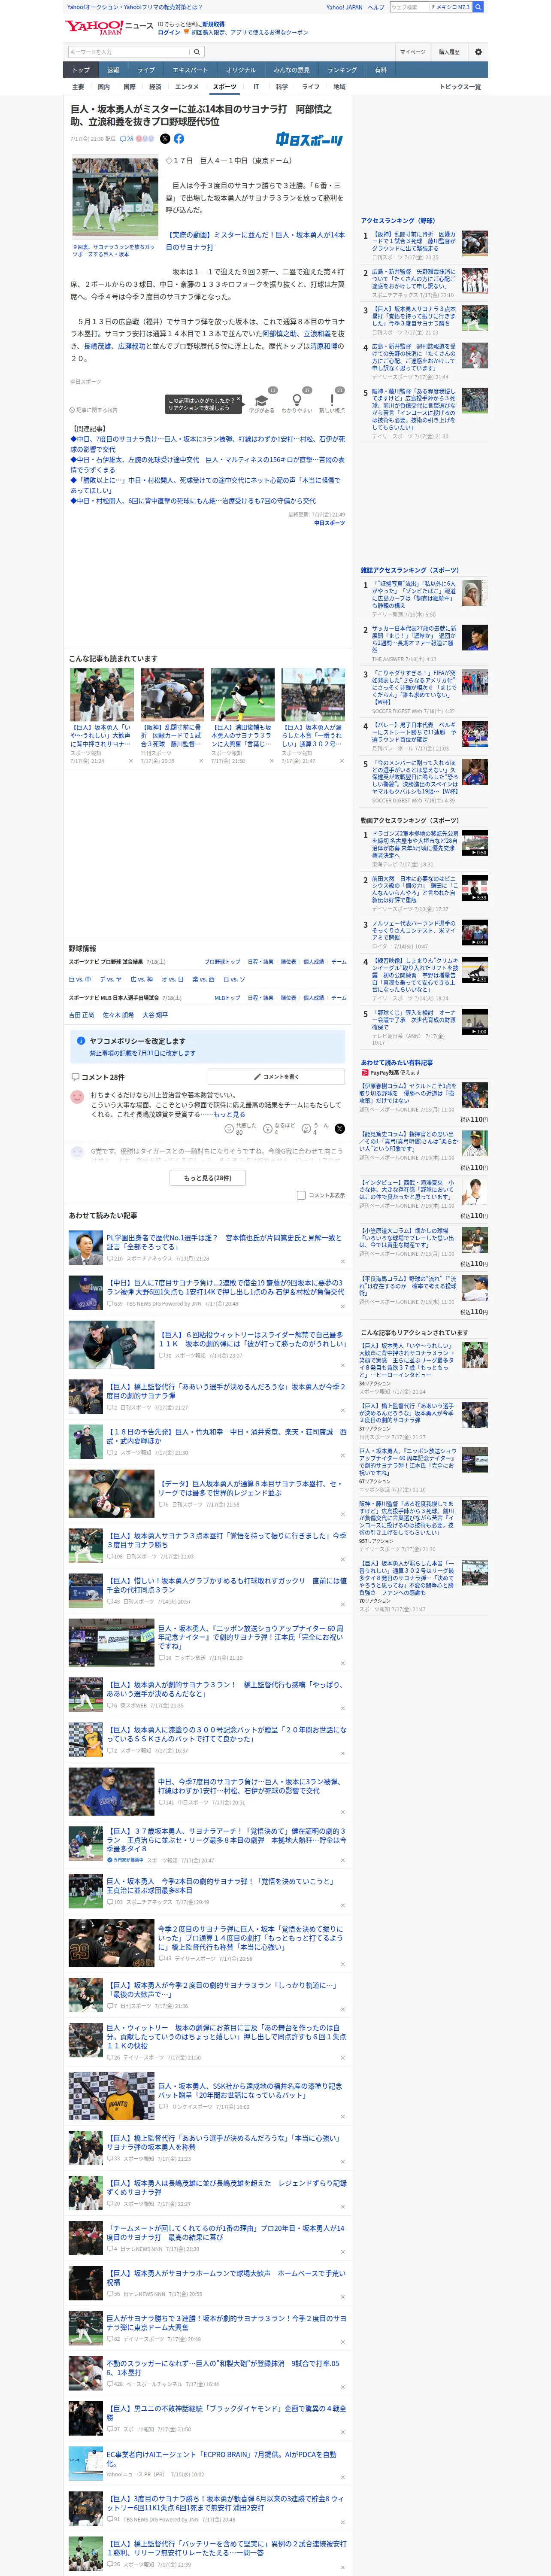Open 大谷 翔平 player link
Screen dimensions: 551x2576
[155, 1015]
